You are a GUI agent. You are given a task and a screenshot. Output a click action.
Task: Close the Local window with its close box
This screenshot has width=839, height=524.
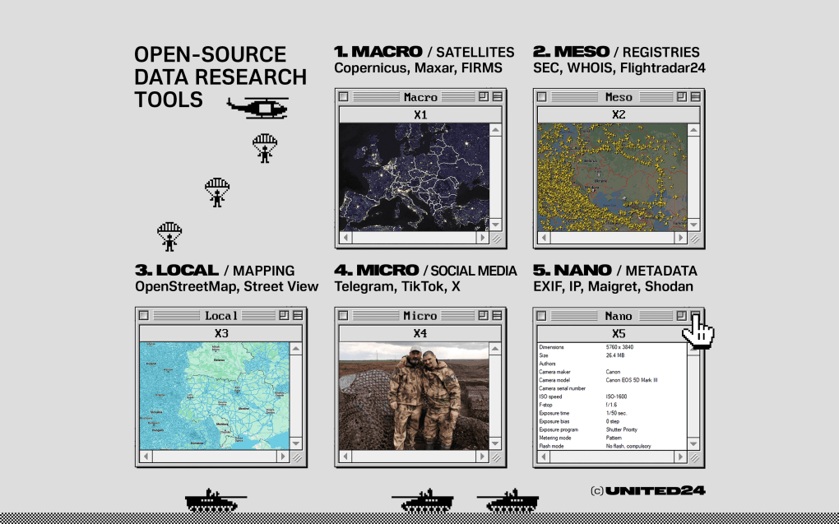coord(143,315)
